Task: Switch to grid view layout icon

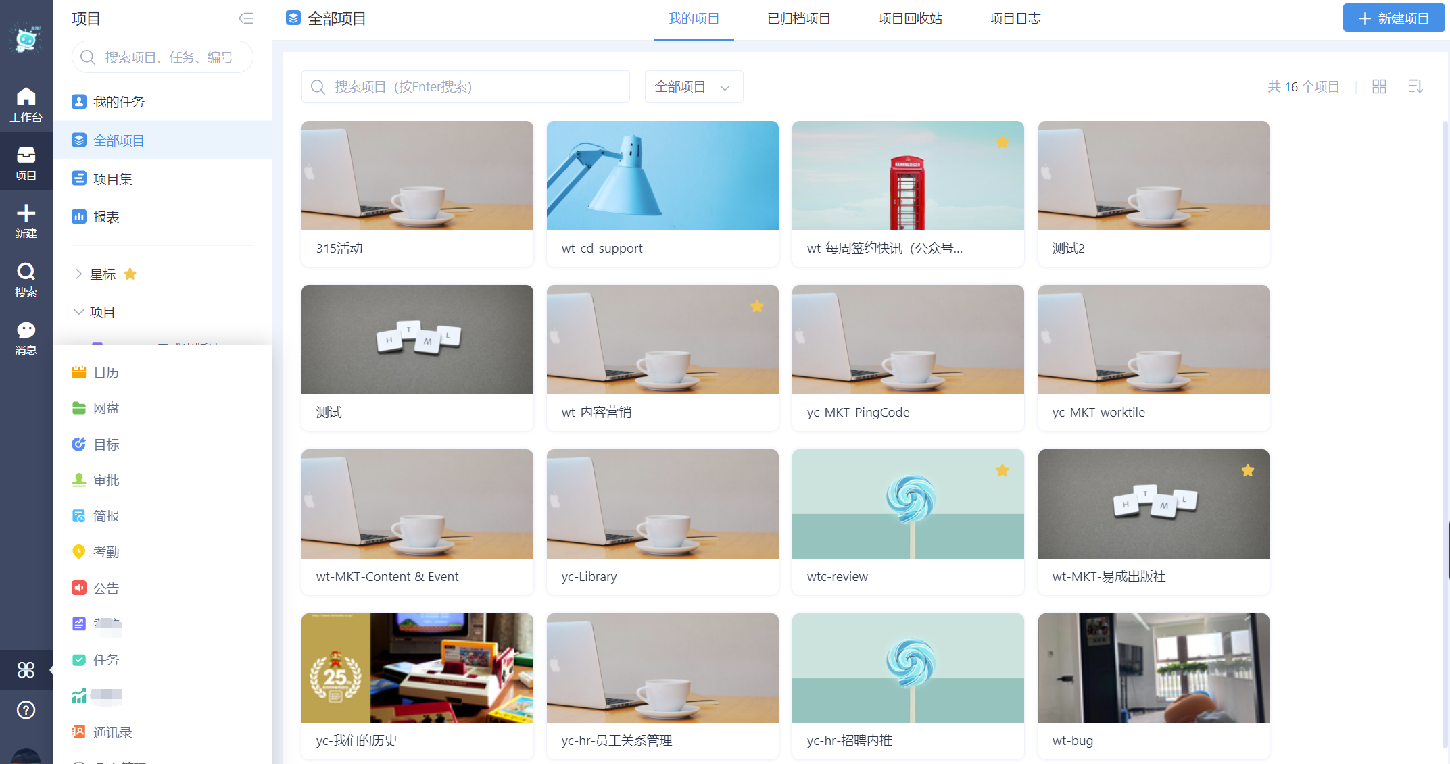Action: 1379,86
